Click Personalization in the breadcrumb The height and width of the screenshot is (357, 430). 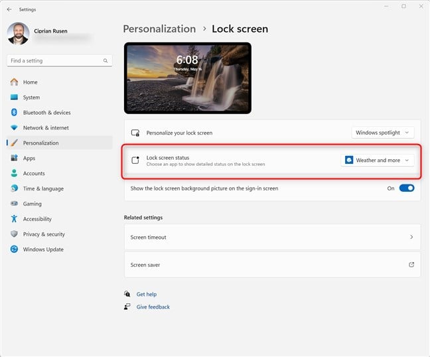(x=159, y=29)
